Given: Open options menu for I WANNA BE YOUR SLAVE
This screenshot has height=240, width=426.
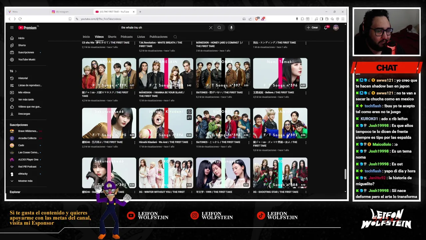Looking at the screenshot, I should tap(191, 93).
